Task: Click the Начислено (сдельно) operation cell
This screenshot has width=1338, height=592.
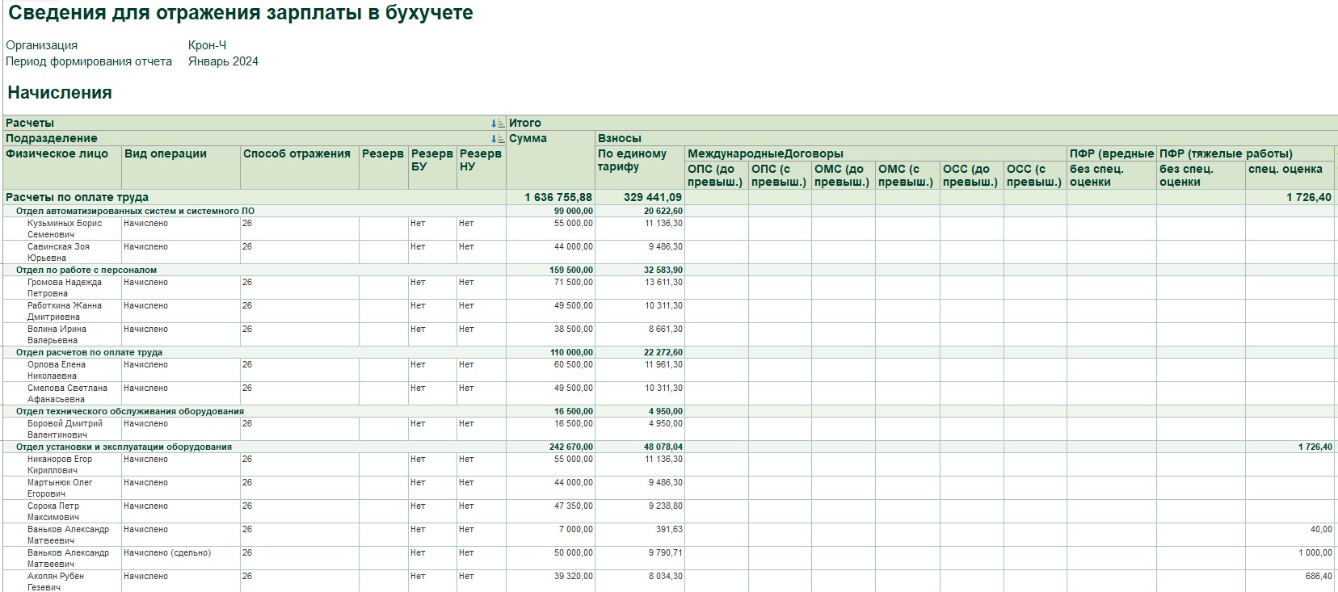Action: coord(166,553)
